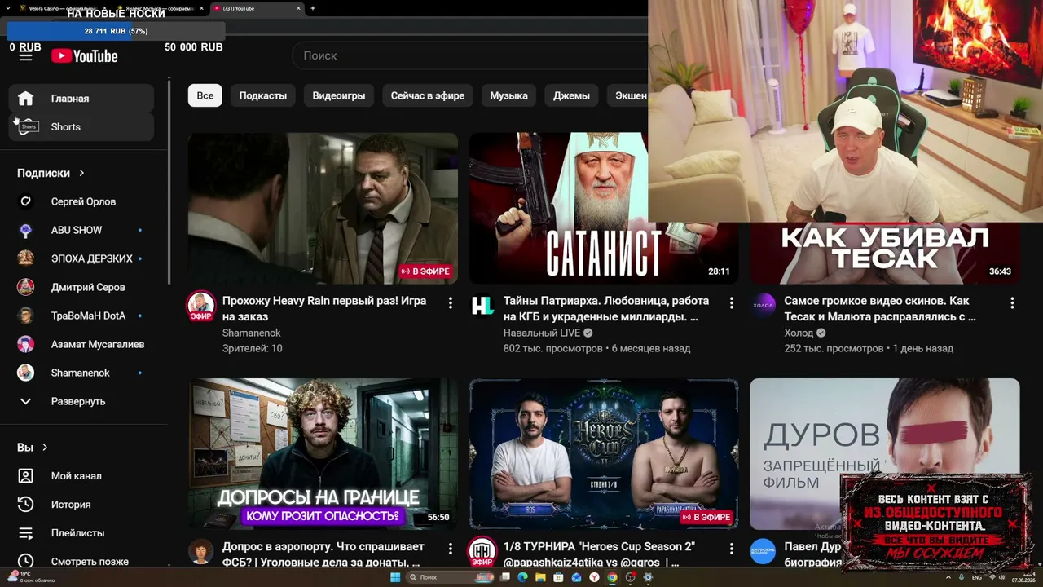Open Shorts in the sidebar
This screenshot has height=587, width=1043.
[x=81, y=127]
